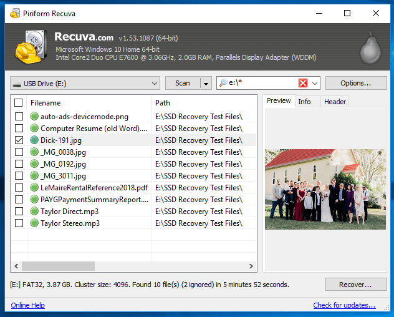Click the USB drive icon in drive selector
Viewport: 394px width, 317px height.
17,84
